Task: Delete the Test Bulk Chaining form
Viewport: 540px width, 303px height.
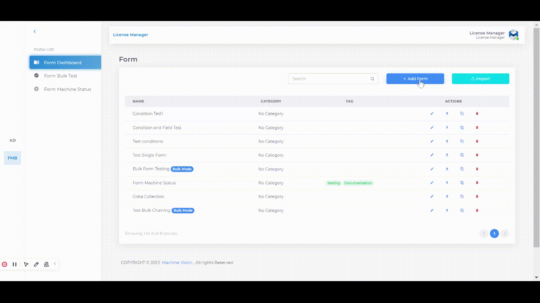Action: point(477,210)
